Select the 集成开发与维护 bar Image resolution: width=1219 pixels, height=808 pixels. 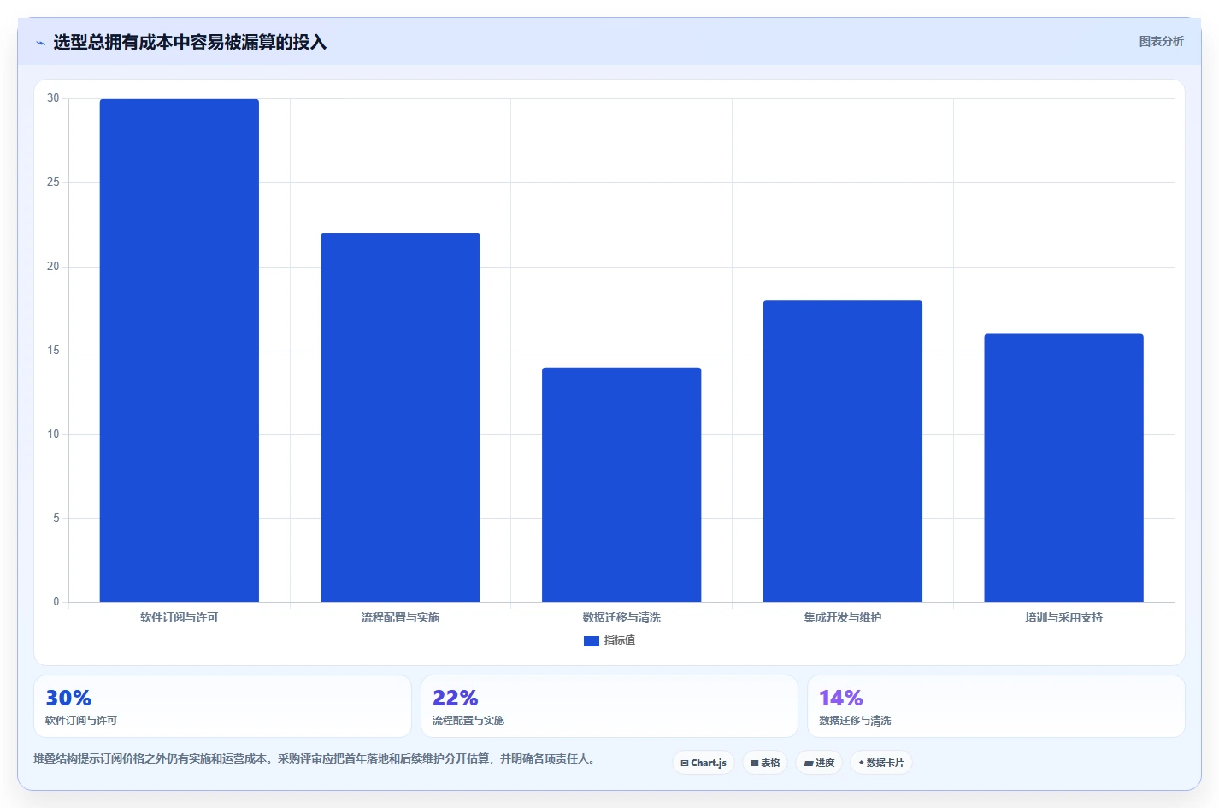(x=843, y=451)
